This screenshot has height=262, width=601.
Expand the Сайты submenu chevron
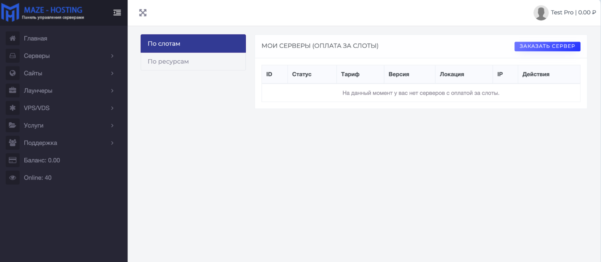[x=112, y=73]
